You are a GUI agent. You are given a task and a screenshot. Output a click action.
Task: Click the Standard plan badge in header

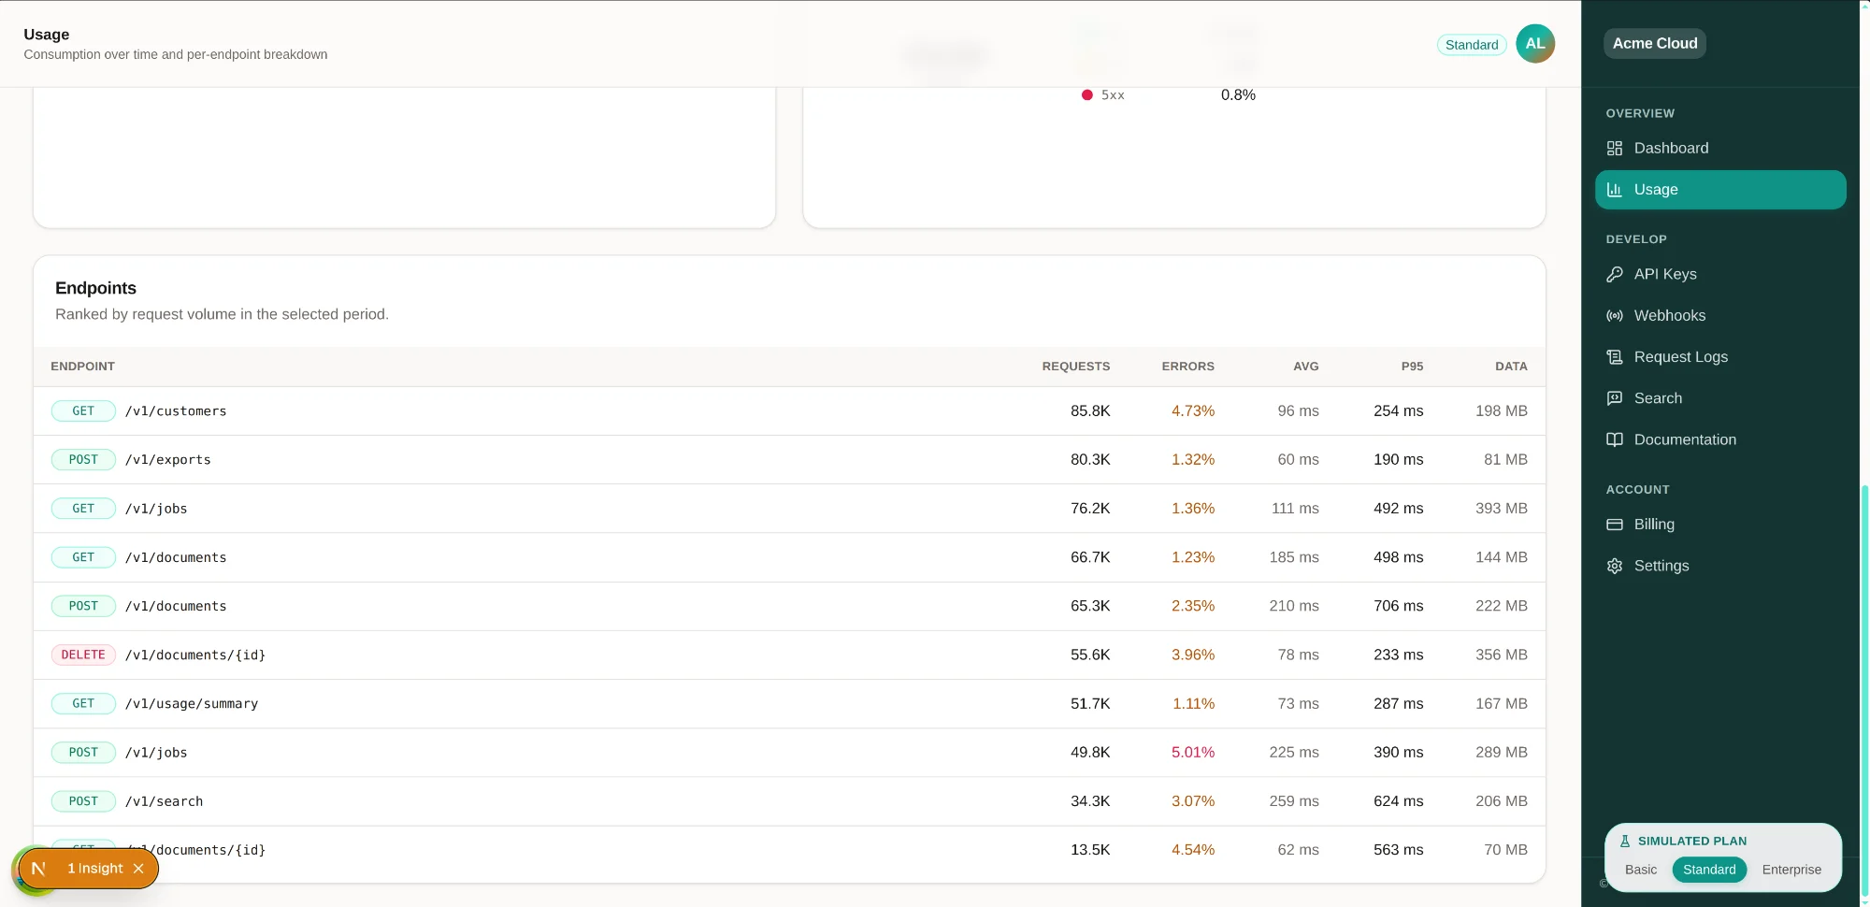point(1472,45)
